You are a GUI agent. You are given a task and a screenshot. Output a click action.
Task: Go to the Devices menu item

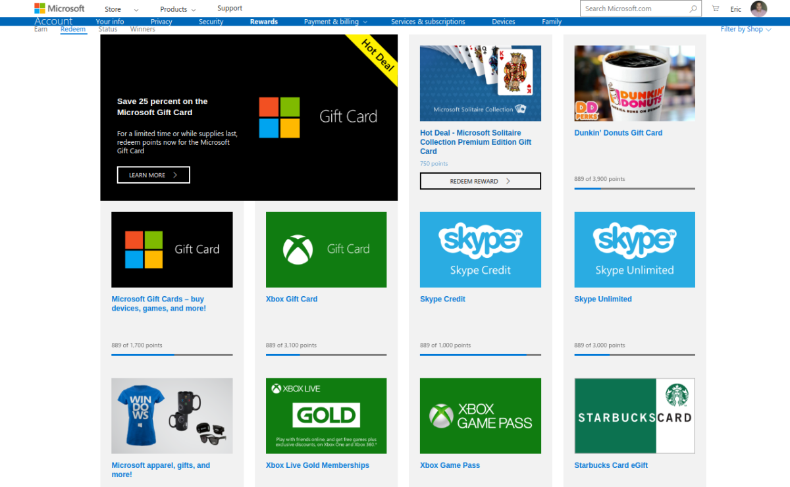[503, 22]
